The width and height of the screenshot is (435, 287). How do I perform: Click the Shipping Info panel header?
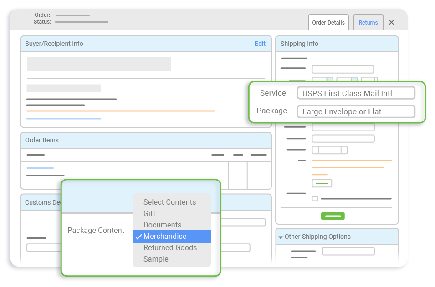[337, 44]
